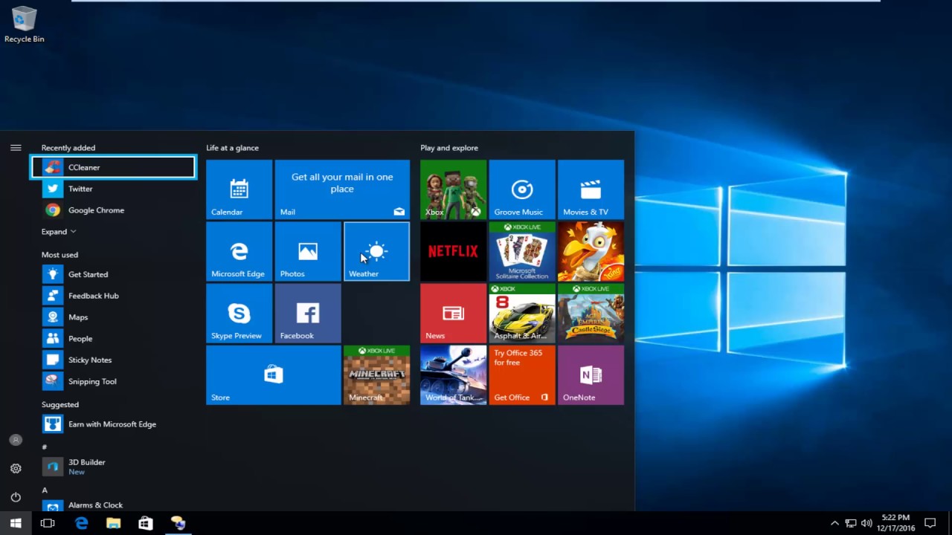
Task: Open the Xbox tile
Action: point(453,189)
